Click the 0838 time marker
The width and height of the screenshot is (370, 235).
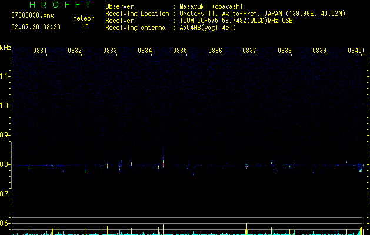pyautogui.click(x=285, y=51)
